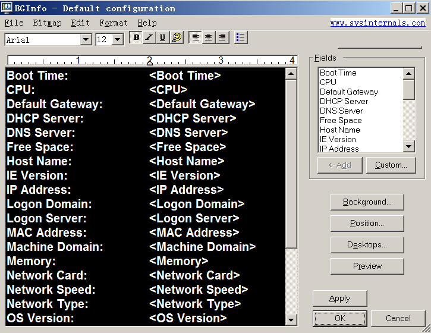431x333 pixels.
Task: Toggle bullet list formatting
Action: (x=241, y=37)
